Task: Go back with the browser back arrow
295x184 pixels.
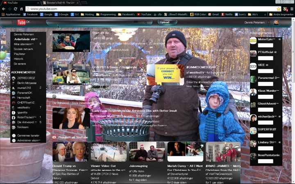Action: [4, 9]
